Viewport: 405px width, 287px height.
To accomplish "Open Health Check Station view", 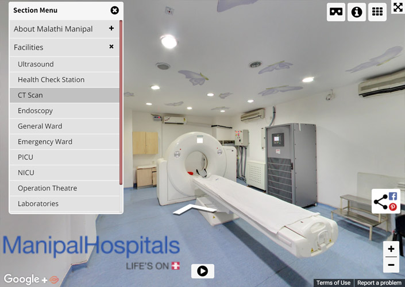I will [x=64, y=80].
